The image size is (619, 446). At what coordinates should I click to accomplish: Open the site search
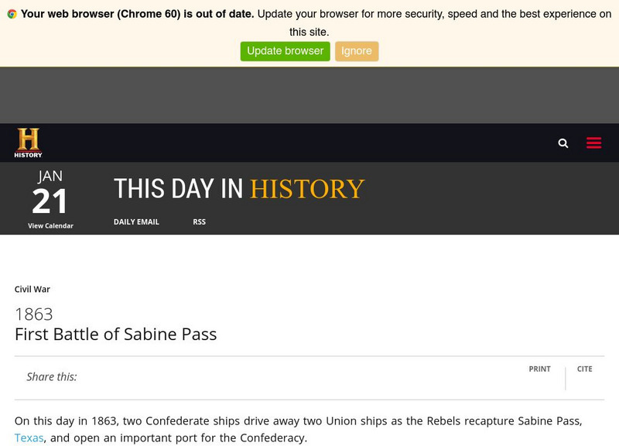coord(562,142)
